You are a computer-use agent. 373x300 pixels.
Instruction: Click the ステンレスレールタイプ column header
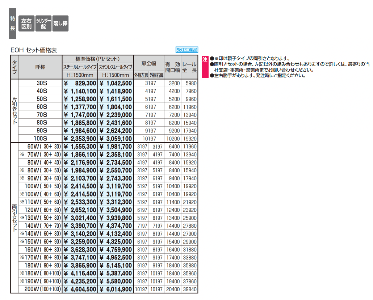click(x=116, y=67)
